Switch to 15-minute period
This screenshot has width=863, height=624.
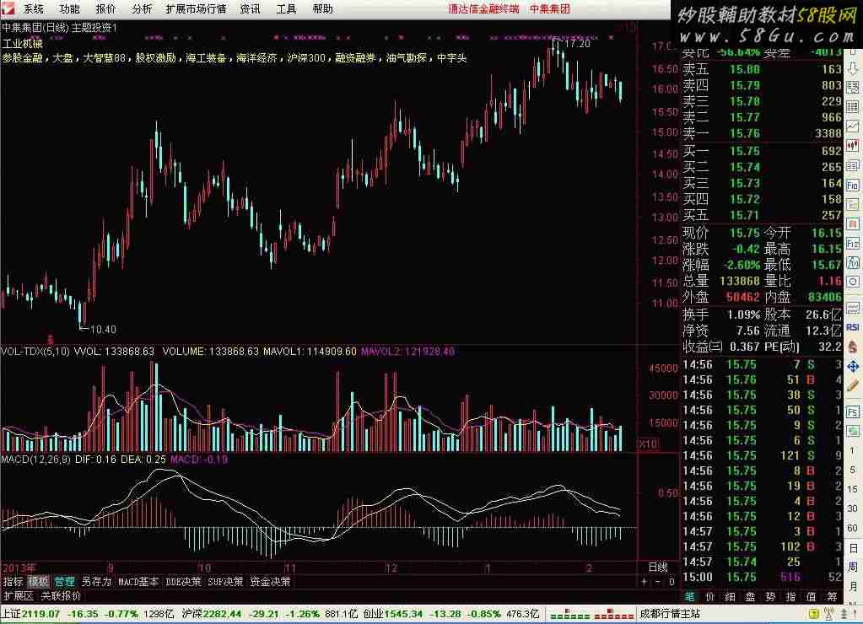(x=853, y=489)
